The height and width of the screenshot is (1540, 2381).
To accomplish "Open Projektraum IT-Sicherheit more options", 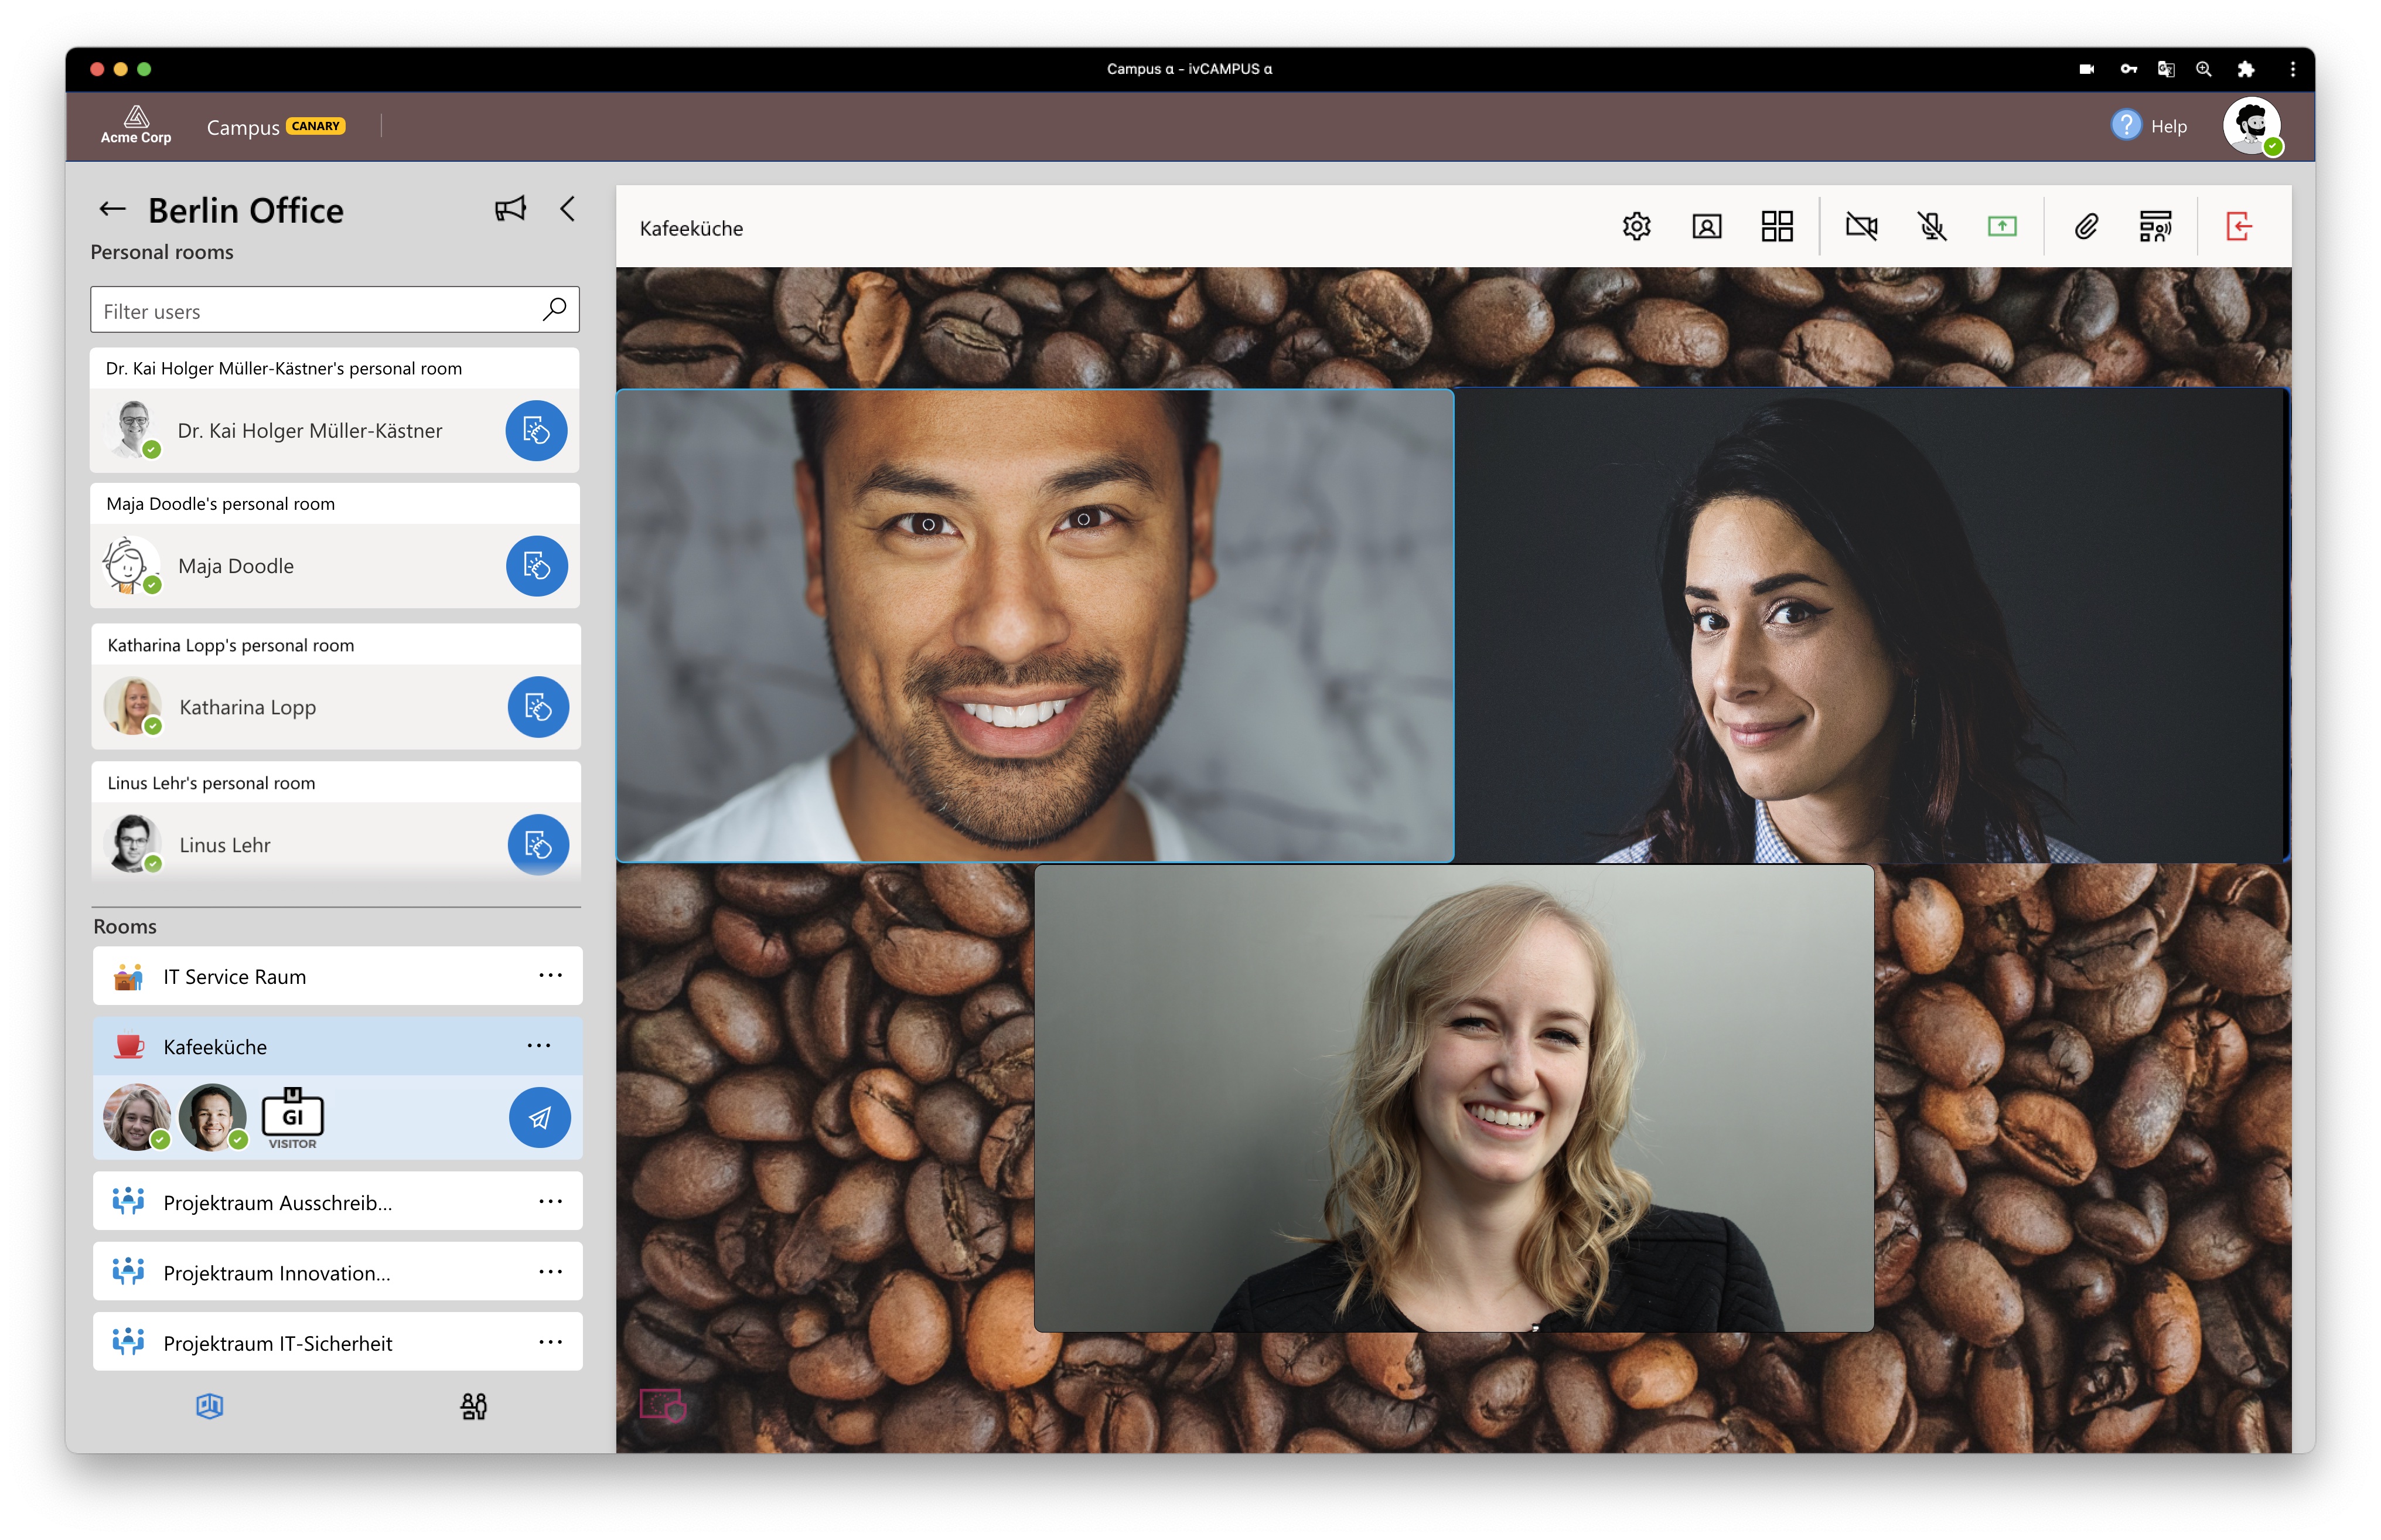I will coord(550,1342).
